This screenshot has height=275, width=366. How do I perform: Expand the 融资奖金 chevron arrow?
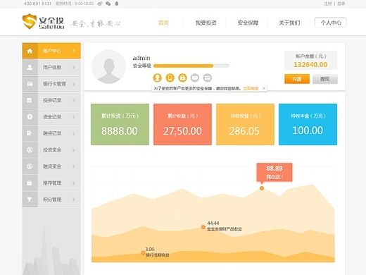(74, 166)
